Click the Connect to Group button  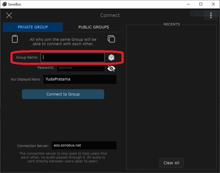(63, 94)
